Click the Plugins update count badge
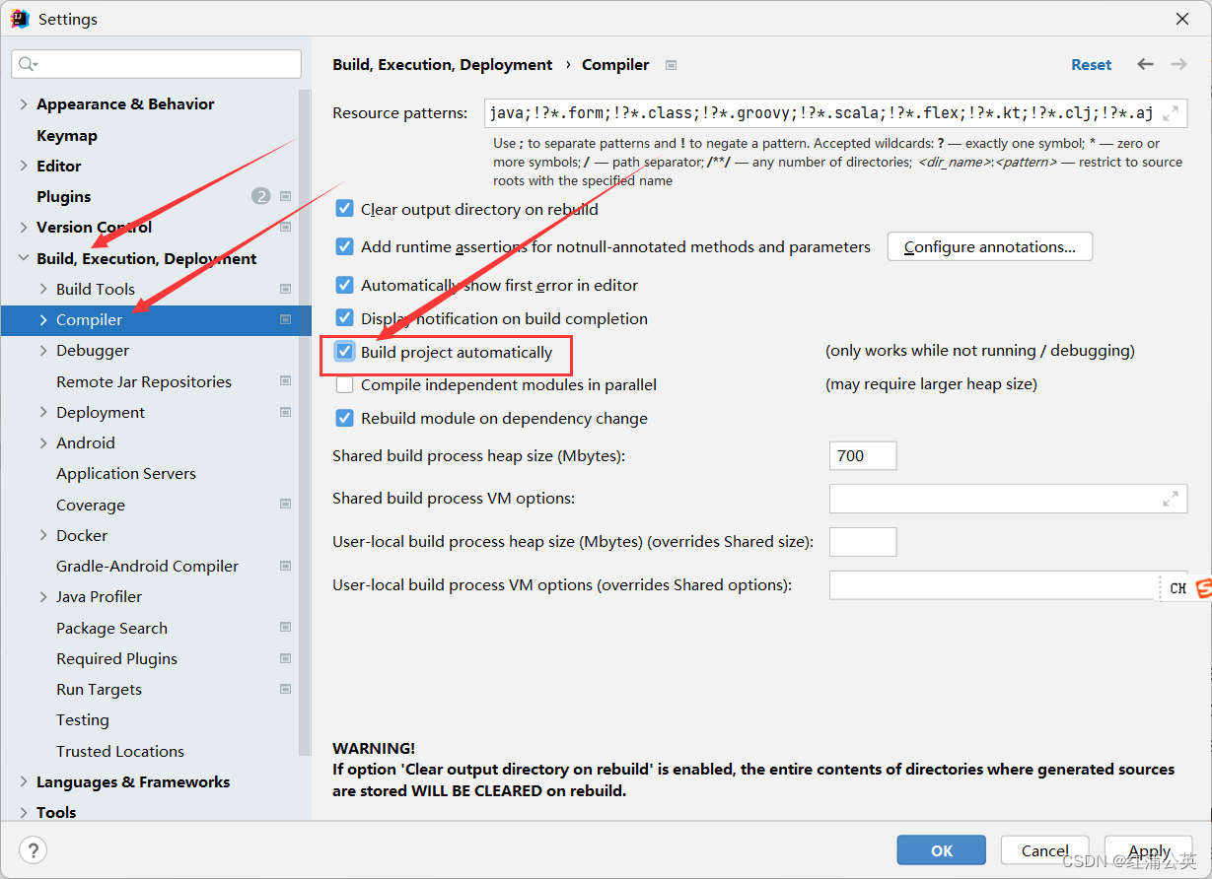Viewport: 1212px width, 879px height. tap(260, 196)
